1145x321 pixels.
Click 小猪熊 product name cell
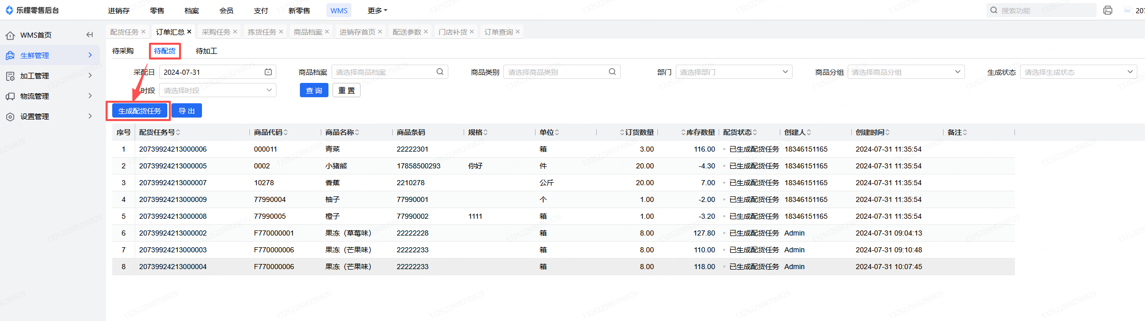[336, 166]
